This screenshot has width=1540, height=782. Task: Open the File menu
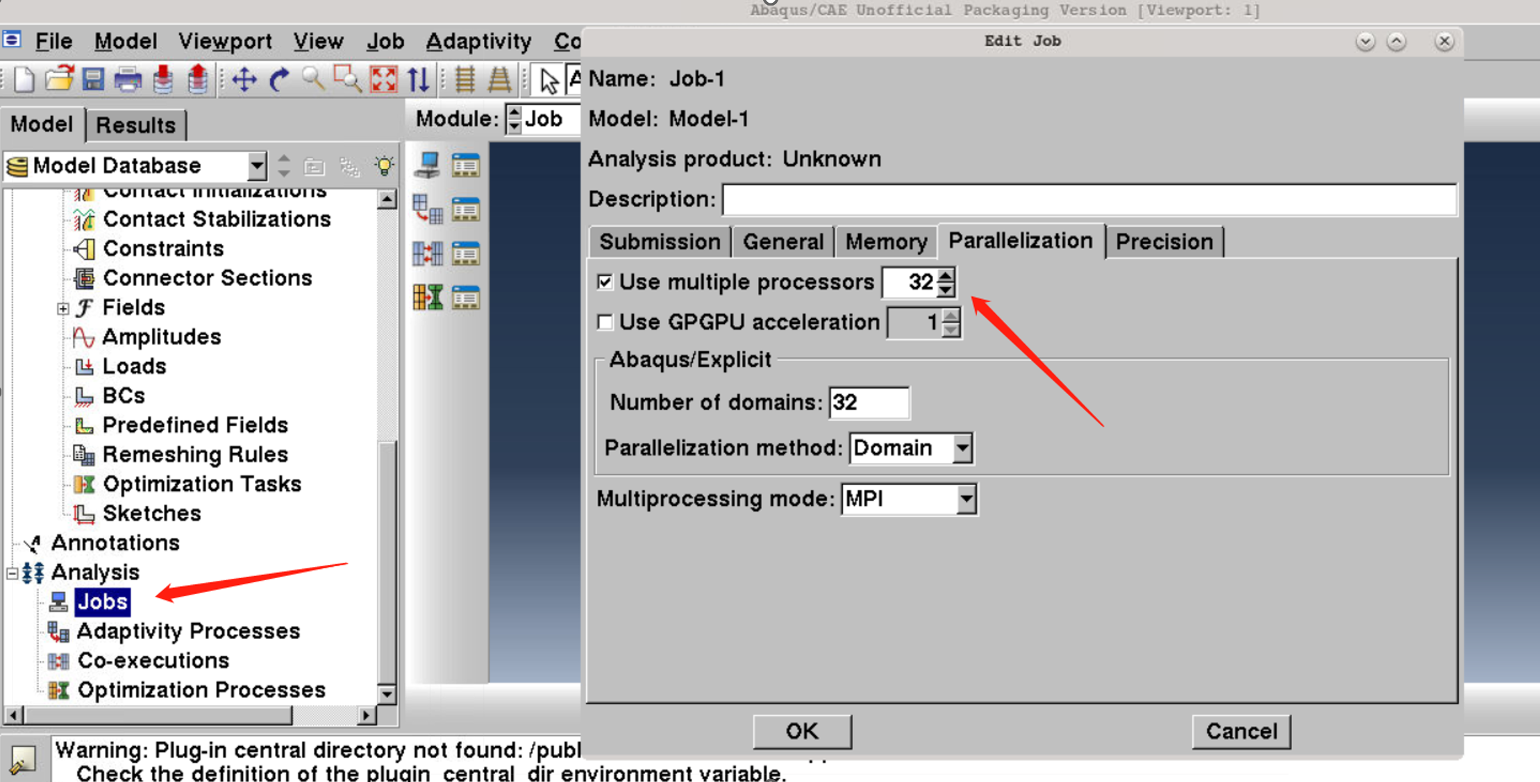[x=53, y=41]
